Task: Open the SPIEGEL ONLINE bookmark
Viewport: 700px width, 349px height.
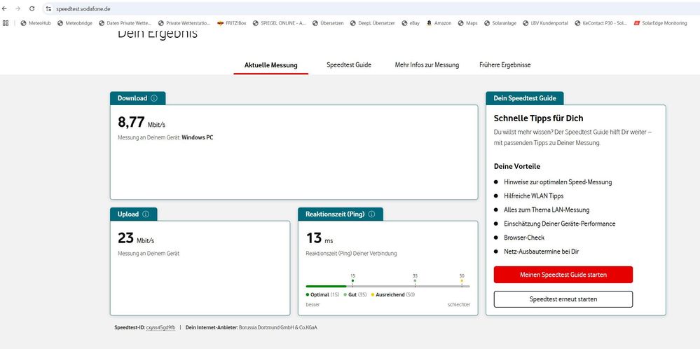Action: tap(279, 23)
